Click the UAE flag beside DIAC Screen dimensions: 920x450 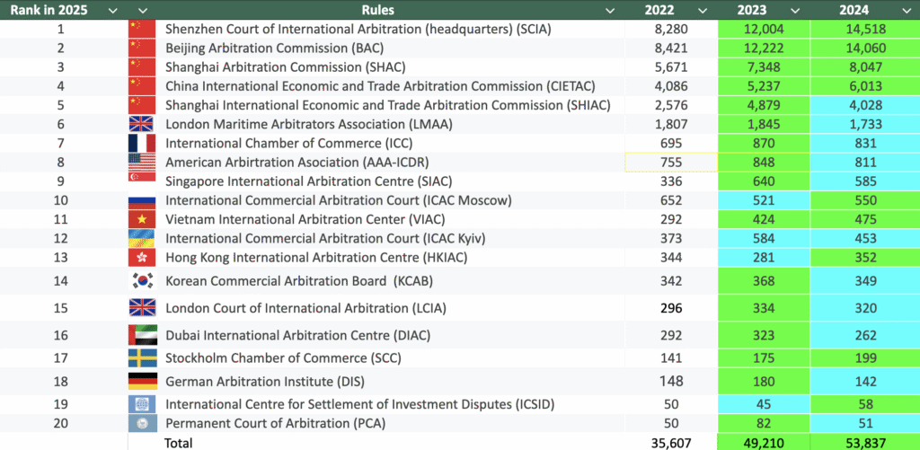[x=142, y=336]
